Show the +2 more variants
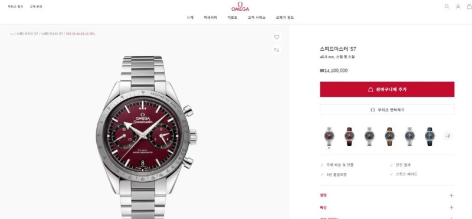472x219 pixels. (x=448, y=136)
